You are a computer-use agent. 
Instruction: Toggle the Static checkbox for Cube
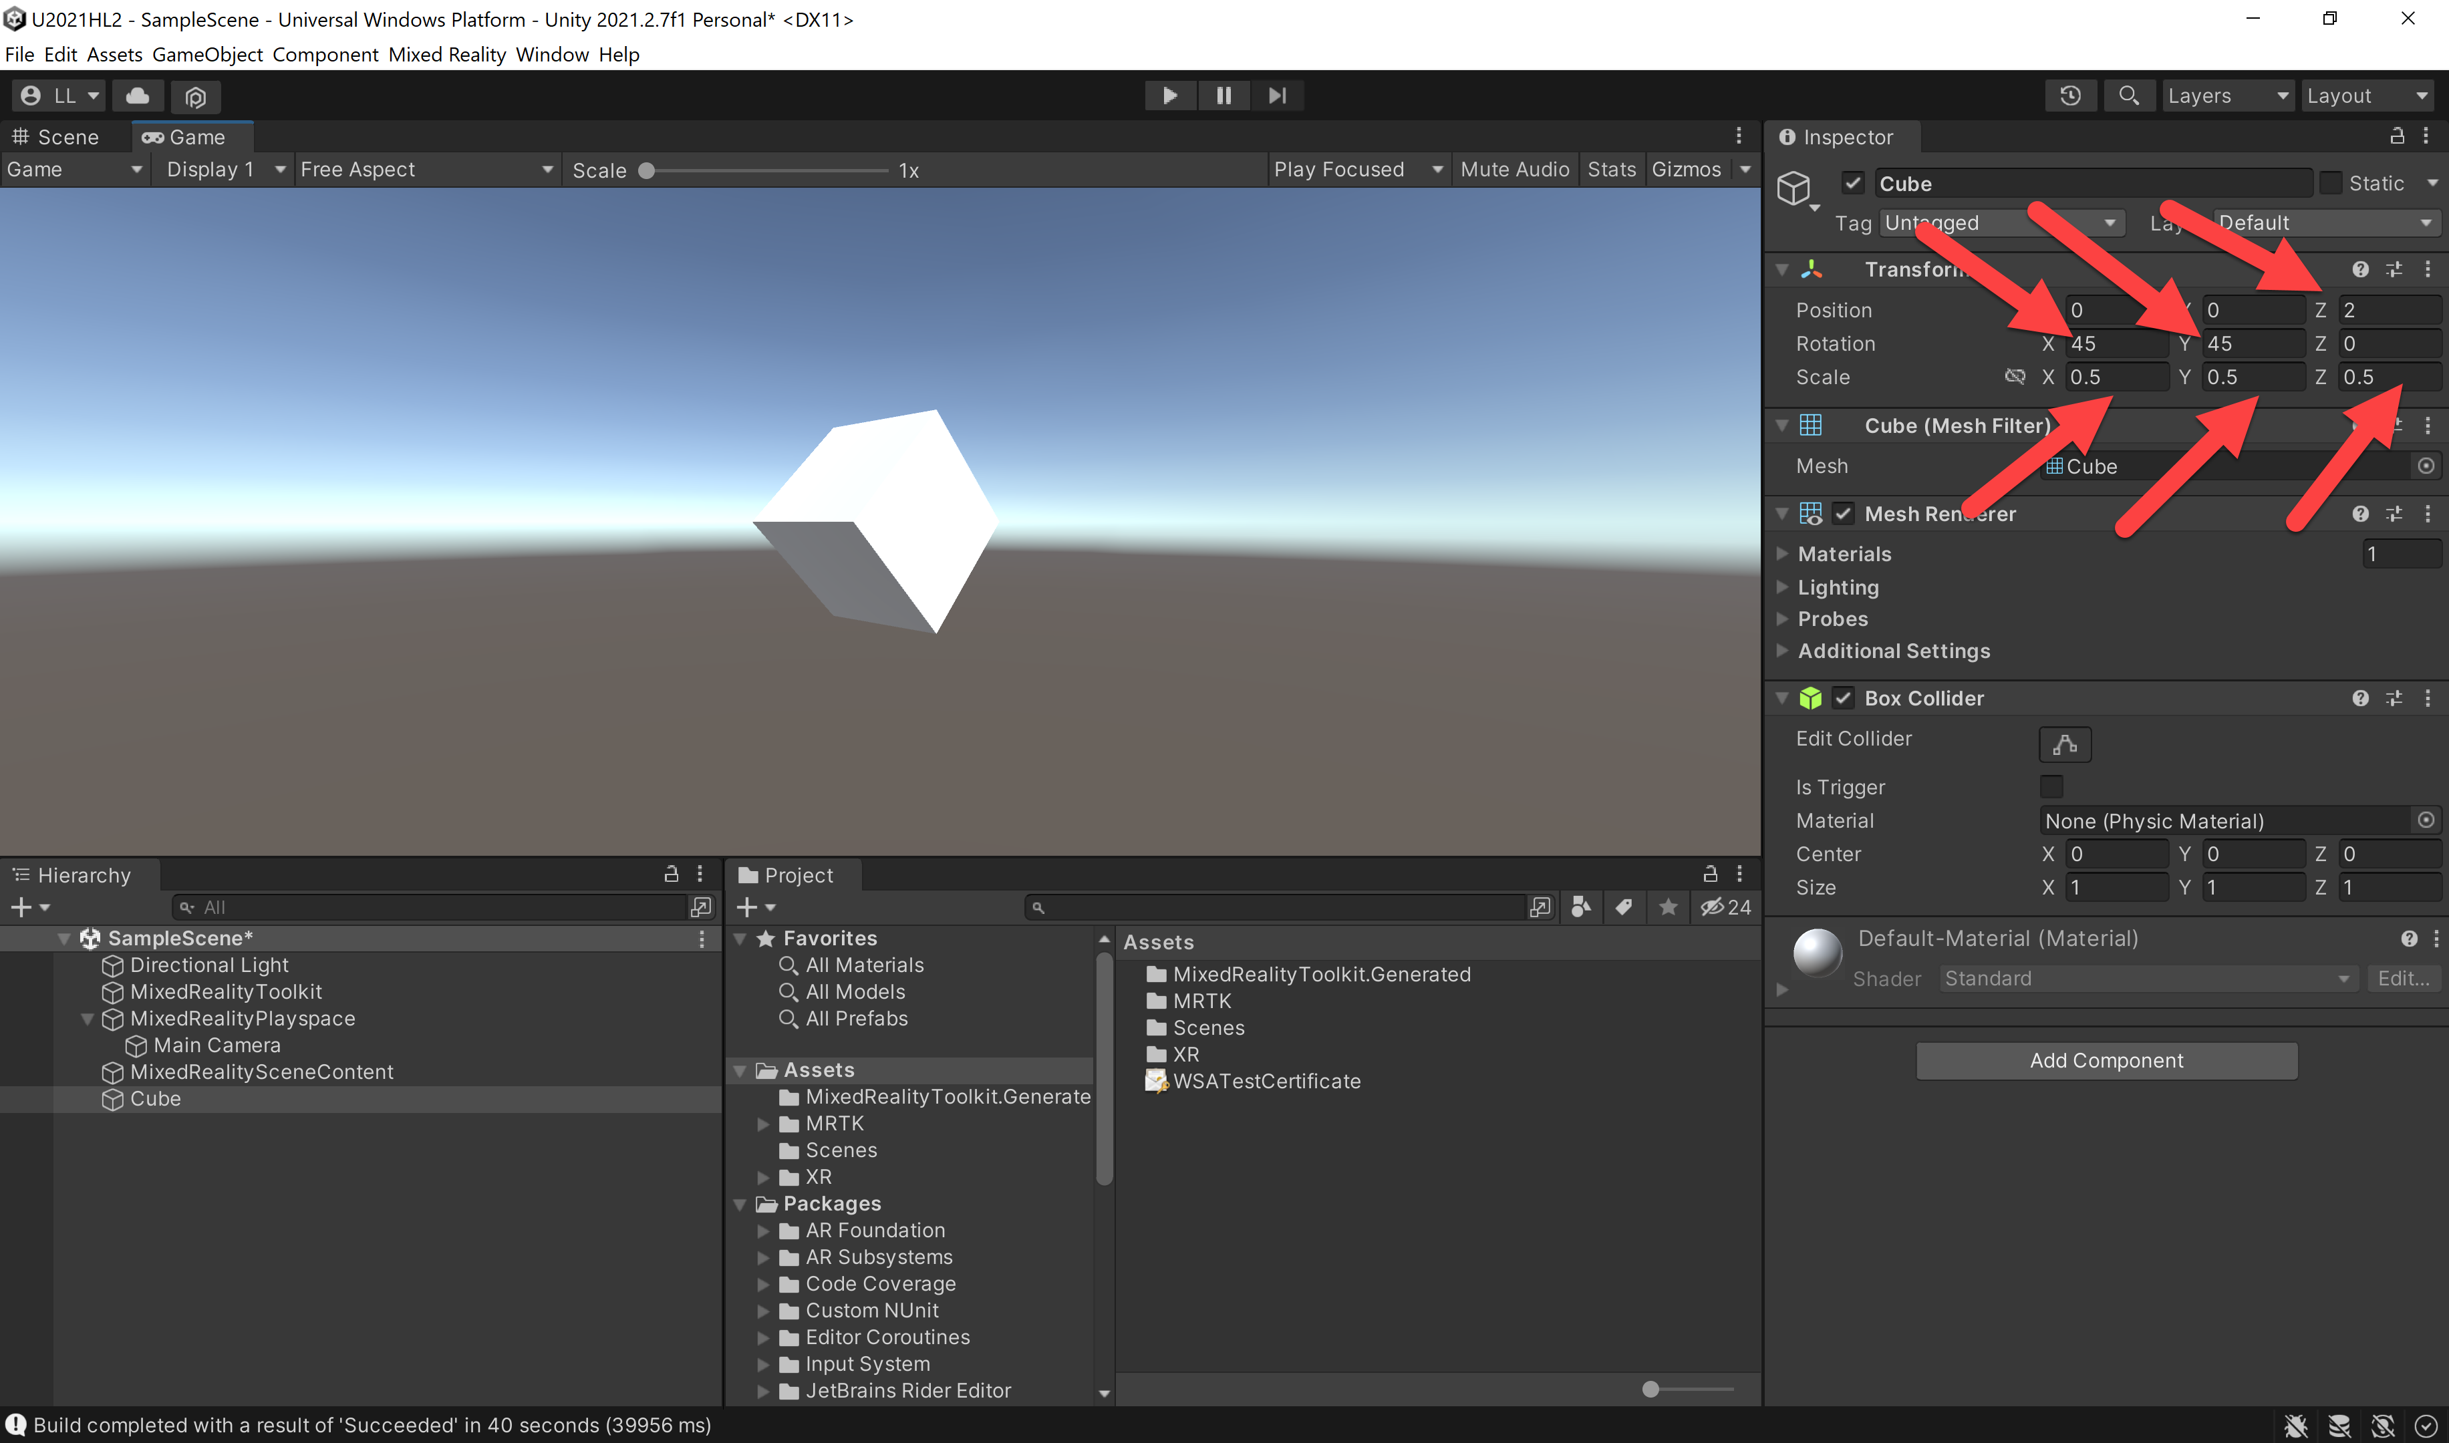click(x=2330, y=183)
